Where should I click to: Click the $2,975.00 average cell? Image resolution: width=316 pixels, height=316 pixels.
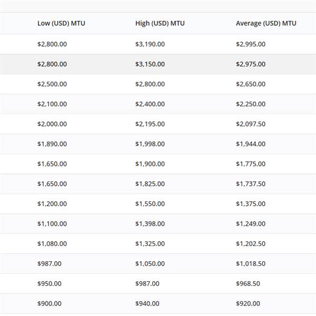(x=251, y=64)
